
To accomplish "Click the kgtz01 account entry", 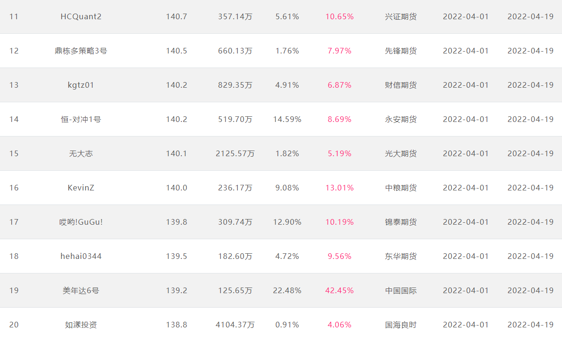I will (x=81, y=85).
